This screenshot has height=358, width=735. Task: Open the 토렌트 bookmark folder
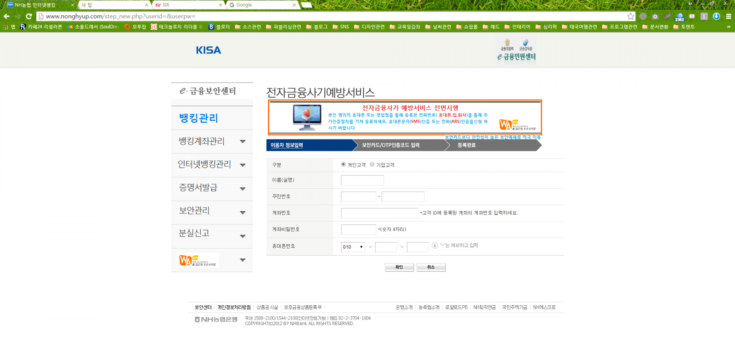(684, 27)
